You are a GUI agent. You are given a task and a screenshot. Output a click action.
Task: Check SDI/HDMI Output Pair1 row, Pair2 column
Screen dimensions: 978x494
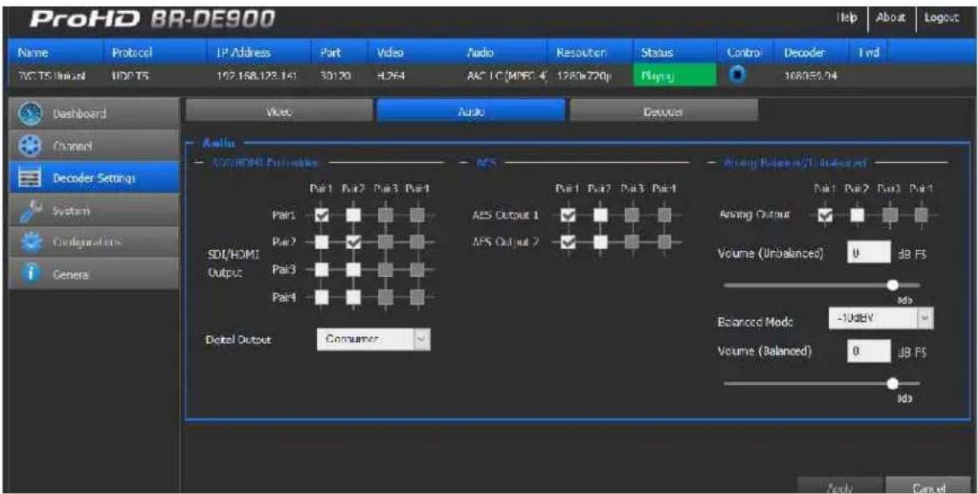click(x=353, y=215)
